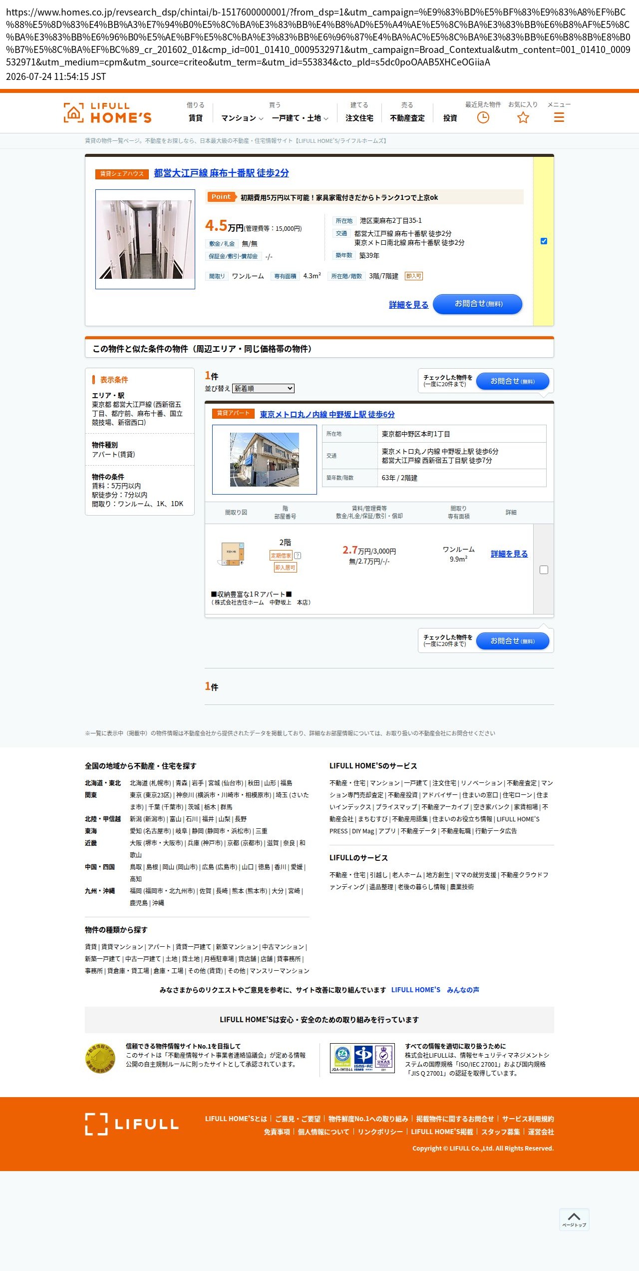Click the white LIFULL footer logo

[132, 1124]
